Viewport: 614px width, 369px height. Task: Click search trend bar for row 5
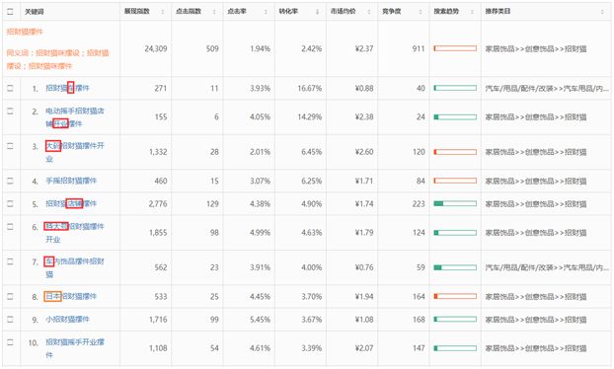click(455, 203)
